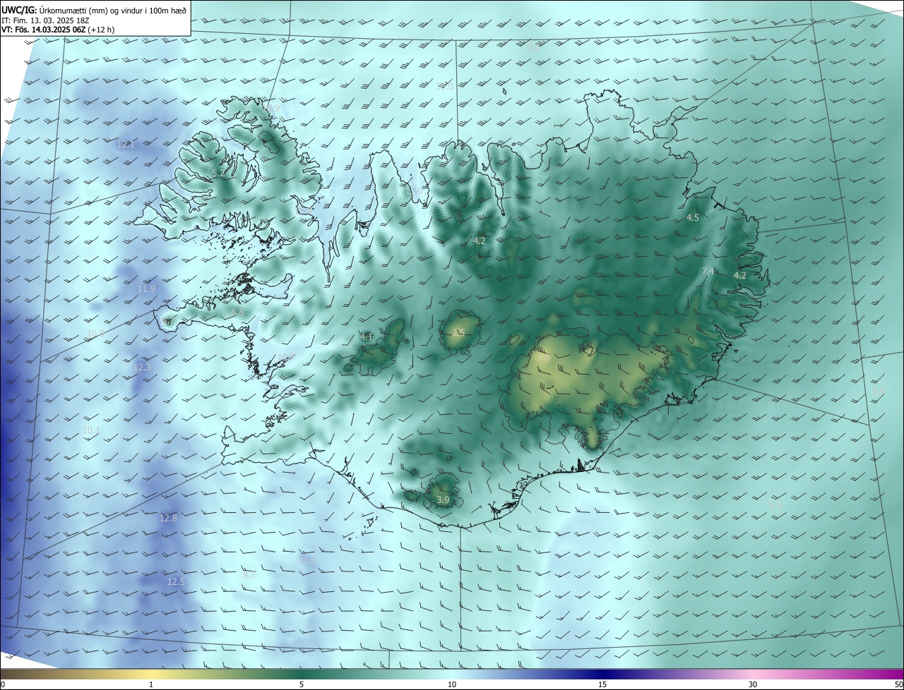
Task: Click the title line starting 'UWC/IG: Úrkomumætti (mm)'
Action: [94, 10]
